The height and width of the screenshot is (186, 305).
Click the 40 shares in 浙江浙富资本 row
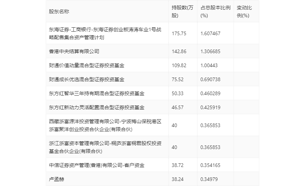pyautogui.click(x=174, y=147)
